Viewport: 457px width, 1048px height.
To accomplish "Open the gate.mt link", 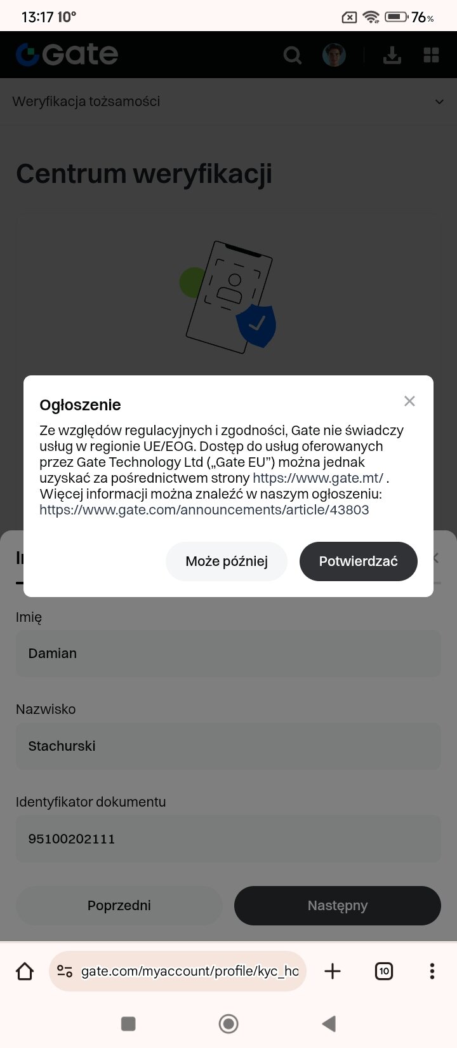I will coord(318,478).
